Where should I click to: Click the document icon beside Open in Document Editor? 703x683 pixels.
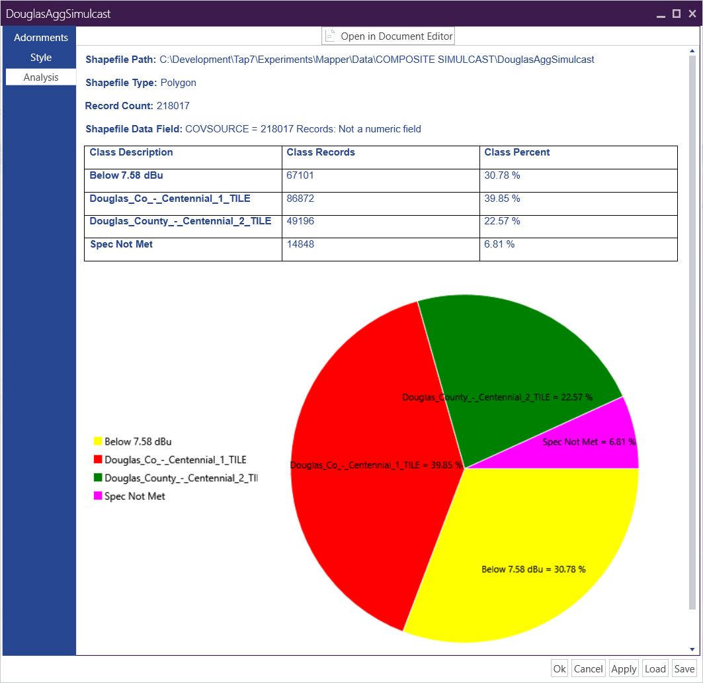(x=331, y=36)
